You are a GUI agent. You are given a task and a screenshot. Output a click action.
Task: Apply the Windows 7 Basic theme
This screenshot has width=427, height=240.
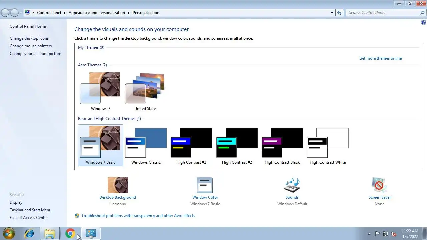click(x=100, y=145)
